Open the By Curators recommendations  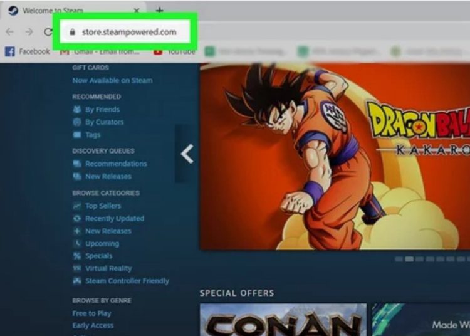104,122
